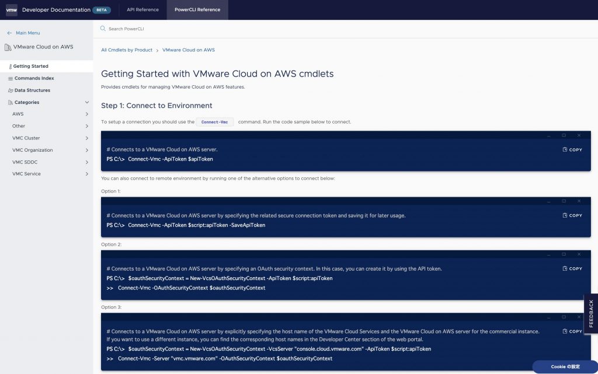
Task: Collapse the Categories section chevron
Action: click(87, 103)
